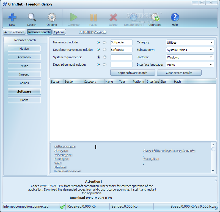The width and height of the screenshot is (220, 212).
Task: Click the Update peers globe icon
Action: click(133, 17)
